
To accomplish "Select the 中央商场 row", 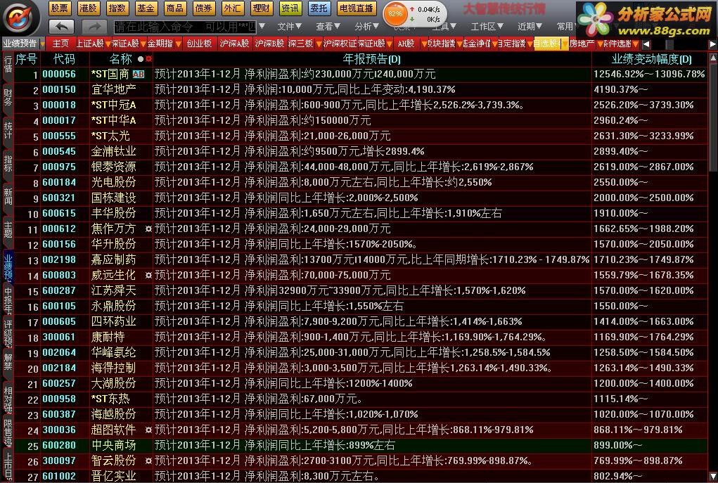I will coord(361,445).
